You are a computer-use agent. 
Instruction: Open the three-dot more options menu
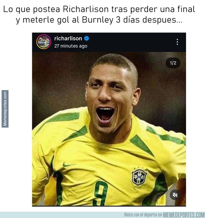[x=177, y=42]
